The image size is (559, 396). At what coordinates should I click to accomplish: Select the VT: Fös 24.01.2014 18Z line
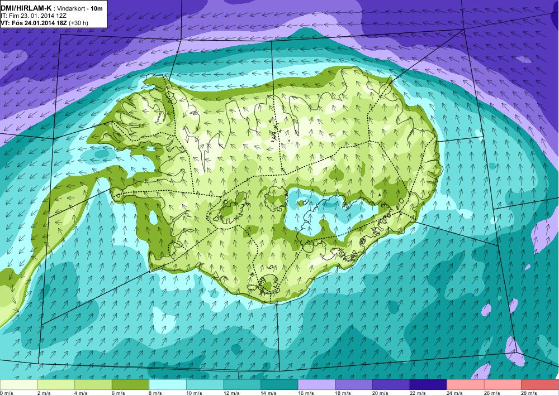(45, 23)
